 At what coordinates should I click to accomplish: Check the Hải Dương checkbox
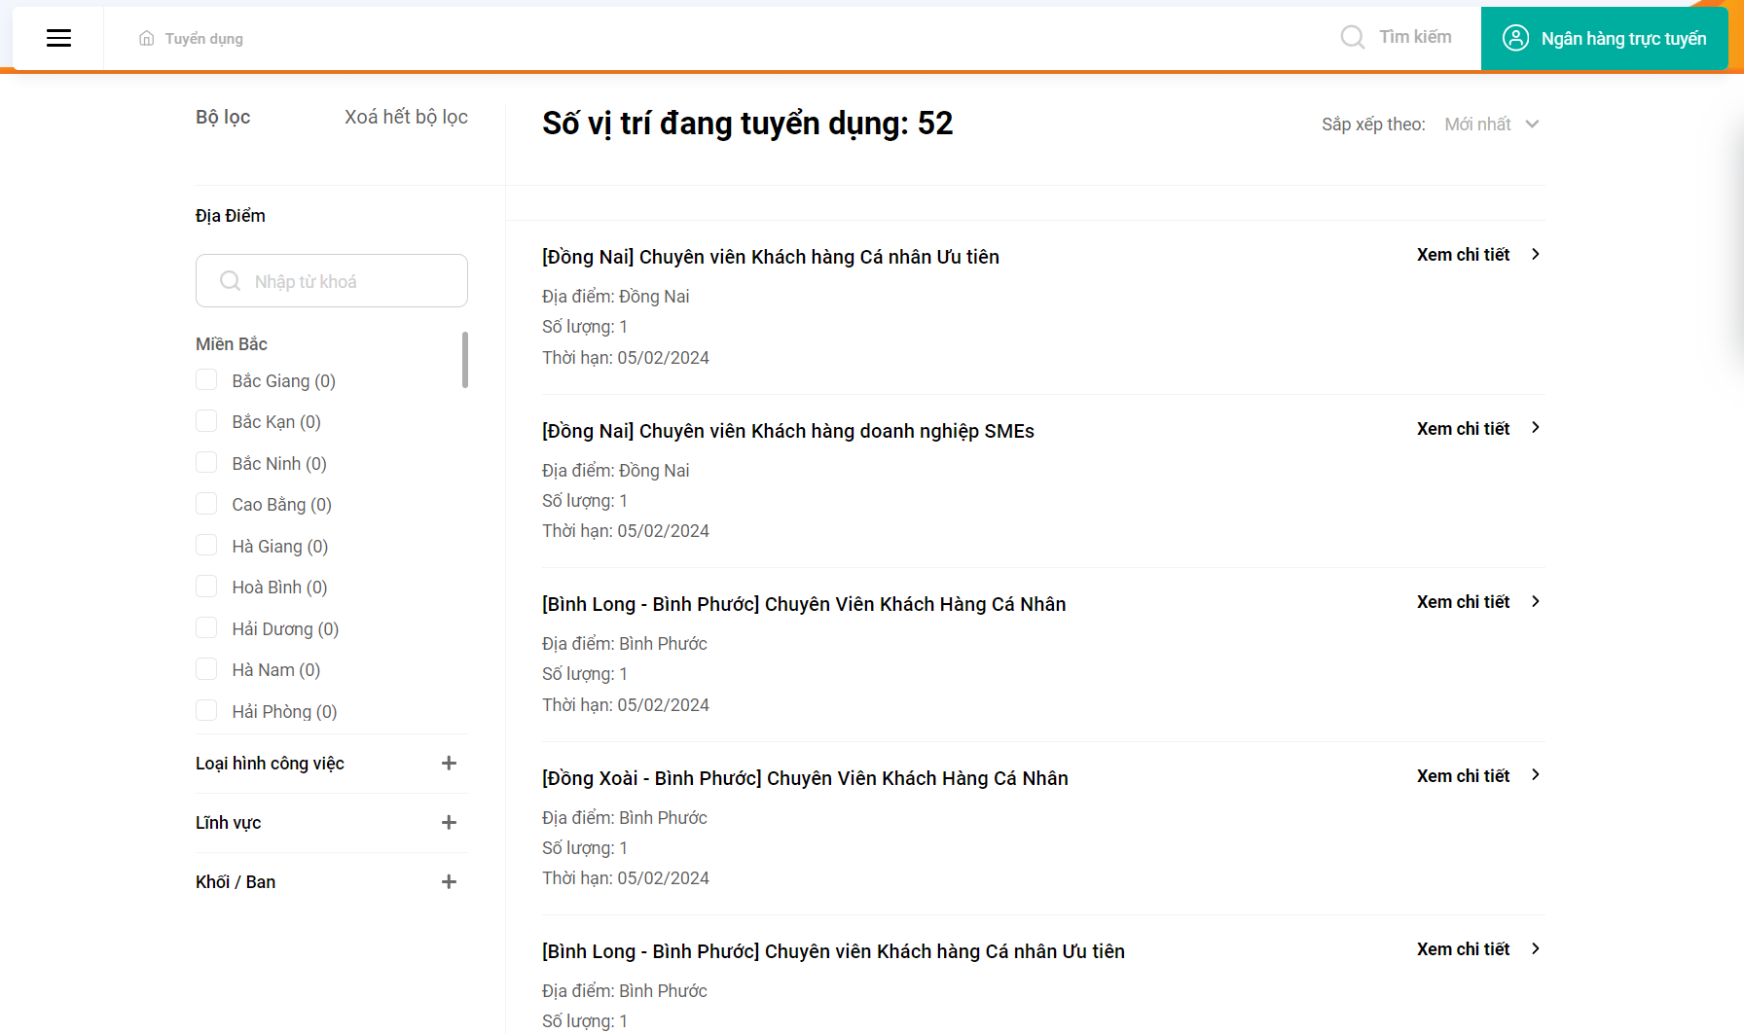(206, 627)
